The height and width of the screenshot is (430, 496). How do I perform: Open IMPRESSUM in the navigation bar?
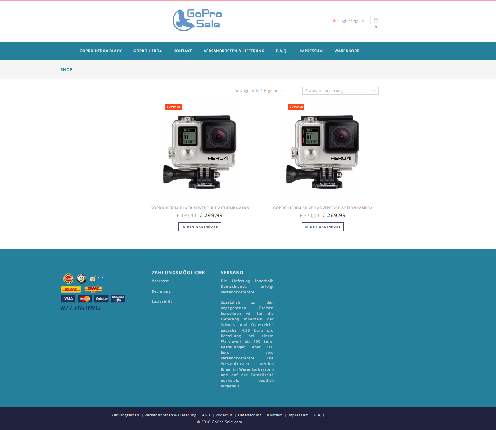coord(311,51)
